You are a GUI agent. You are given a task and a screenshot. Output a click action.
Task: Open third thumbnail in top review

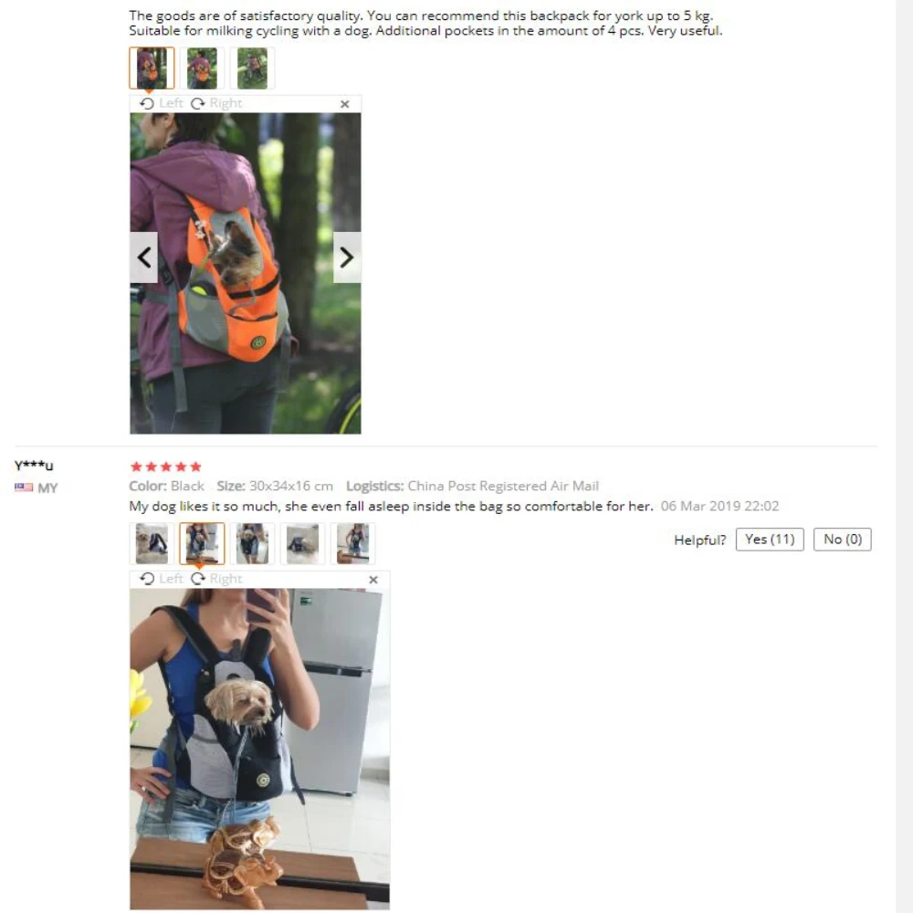252,68
